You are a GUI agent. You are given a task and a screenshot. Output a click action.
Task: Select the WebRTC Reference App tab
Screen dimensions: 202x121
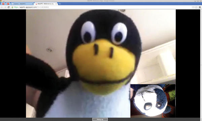(x=46, y=4)
